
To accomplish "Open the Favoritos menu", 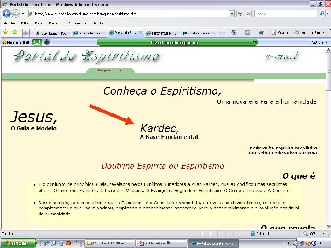I will click(56, 23).
